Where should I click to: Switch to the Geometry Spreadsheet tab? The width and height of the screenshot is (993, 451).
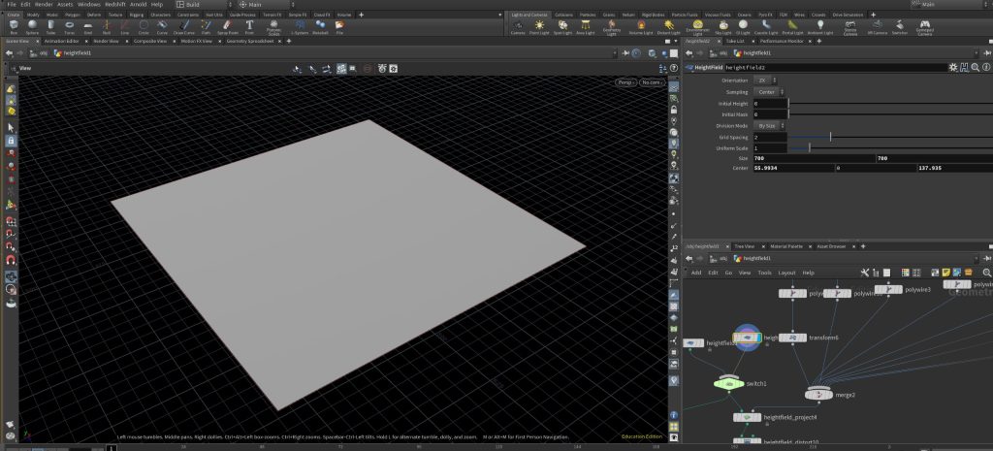click(250, 41)
